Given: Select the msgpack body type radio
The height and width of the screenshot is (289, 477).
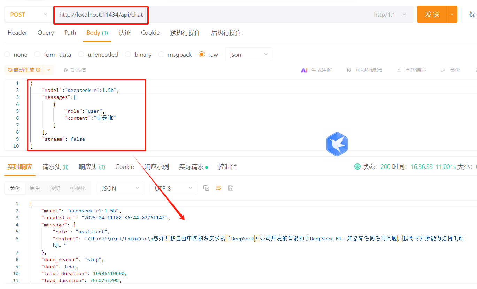Looking at the screenshot, I should [161, 54].
